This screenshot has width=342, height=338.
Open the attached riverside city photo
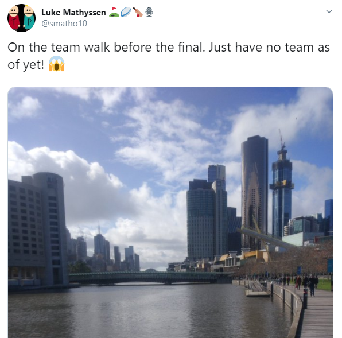pos(170,212)
